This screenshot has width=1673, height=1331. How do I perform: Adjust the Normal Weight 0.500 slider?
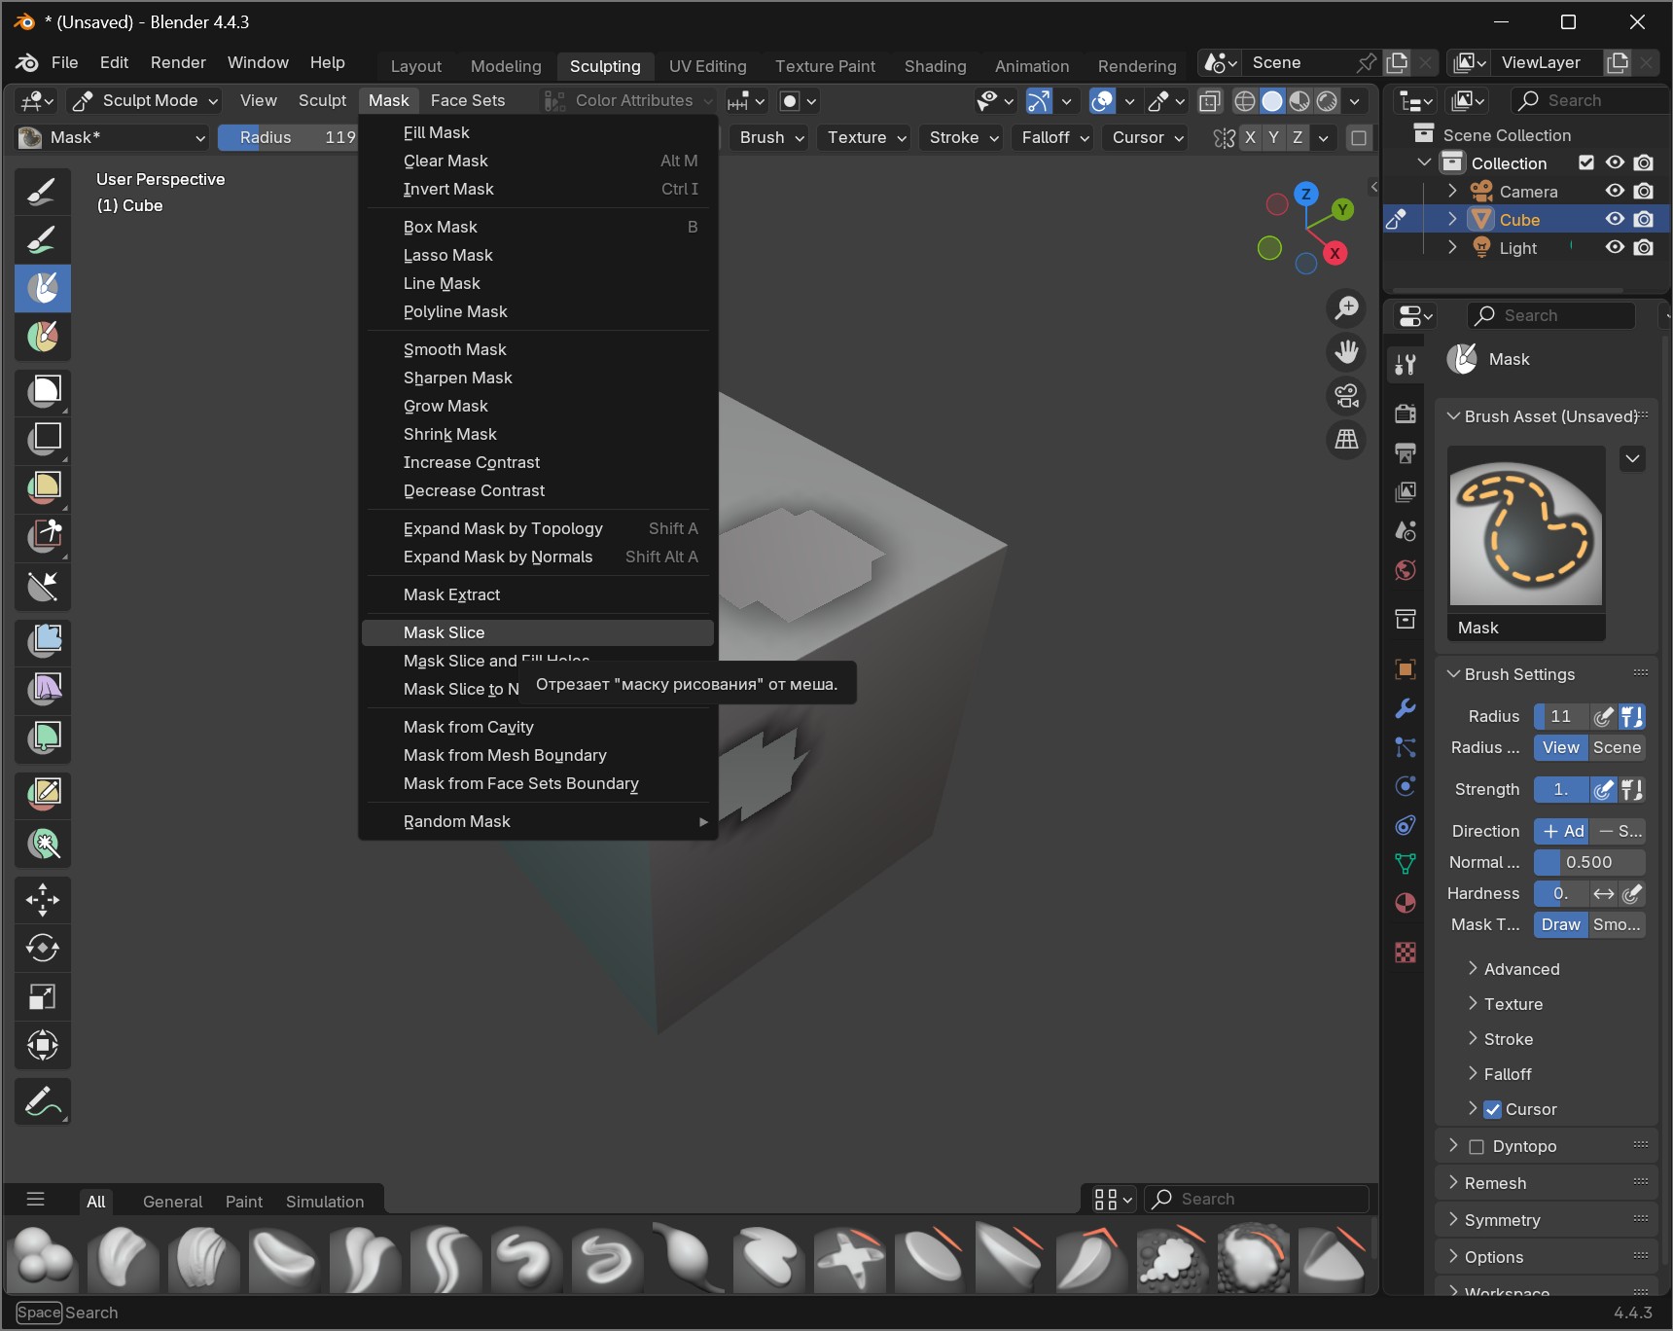coord(1588,862)
